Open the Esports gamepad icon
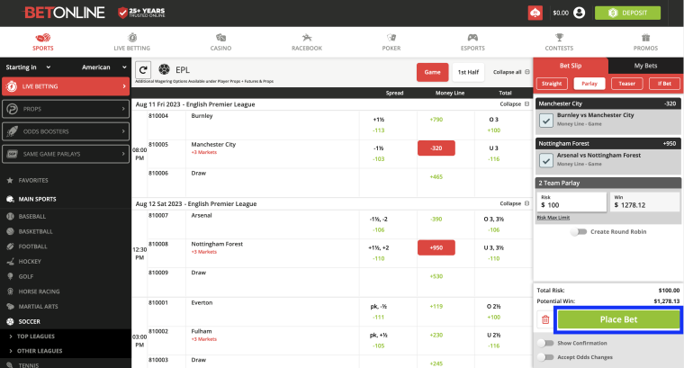 [x=472, y=38]
